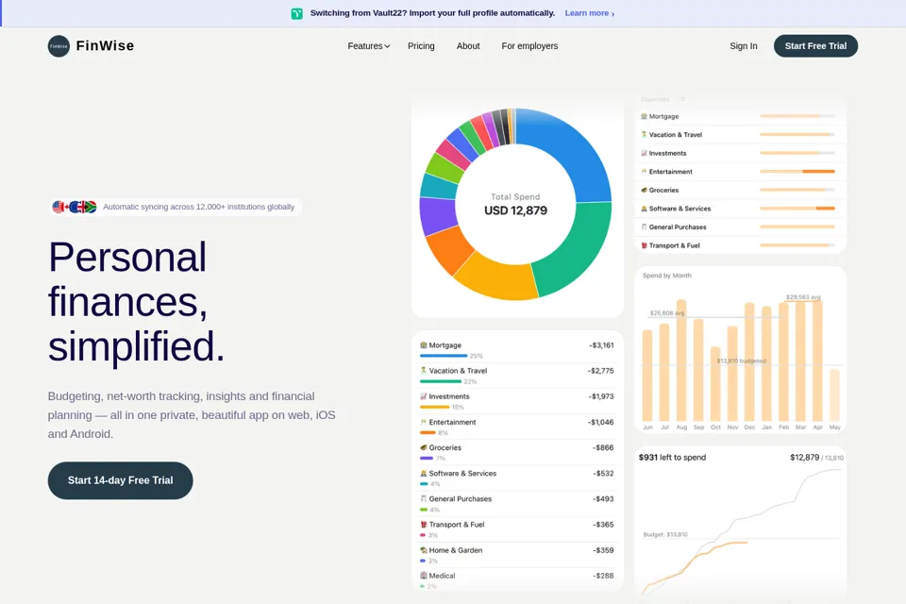906x604 pixels.
Task: Click the Vacation & Travel icon in spending list
Action: [424, 371]
